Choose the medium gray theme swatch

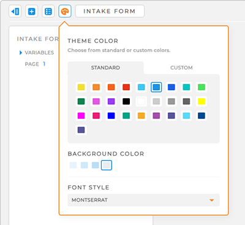click(x=171, y=102)
